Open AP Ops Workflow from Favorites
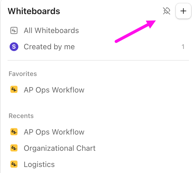Image resolution: width=192 pixels, height=173 pixels. [54, 90]
